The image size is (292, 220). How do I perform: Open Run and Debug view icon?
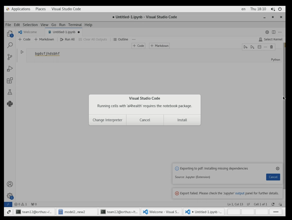[10, 69]
